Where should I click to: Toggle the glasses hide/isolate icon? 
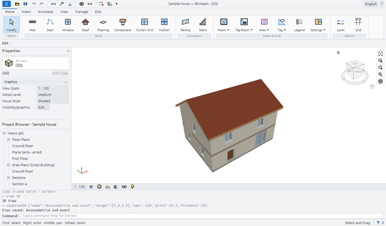click(x=124, y=187)
